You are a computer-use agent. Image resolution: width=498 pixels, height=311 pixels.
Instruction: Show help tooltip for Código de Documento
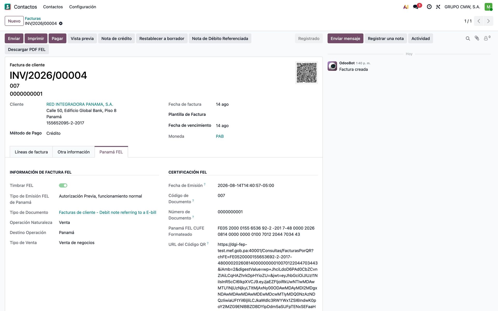pyautogui.click(x=193, y=201)
